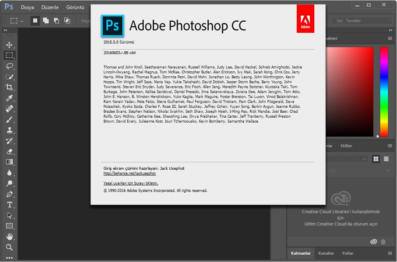Select the Dodge tool
This screenshot has height=262, width=397.
(9, 183)
